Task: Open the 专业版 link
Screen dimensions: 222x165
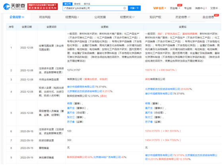Action: [188, 8]
